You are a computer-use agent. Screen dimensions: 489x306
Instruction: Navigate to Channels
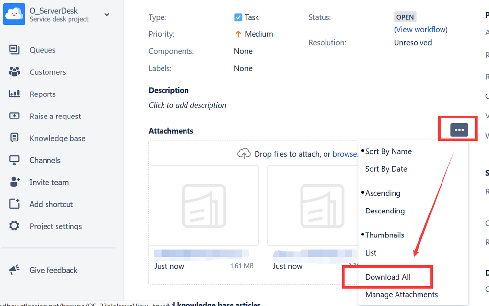click(x=45, y=160)
